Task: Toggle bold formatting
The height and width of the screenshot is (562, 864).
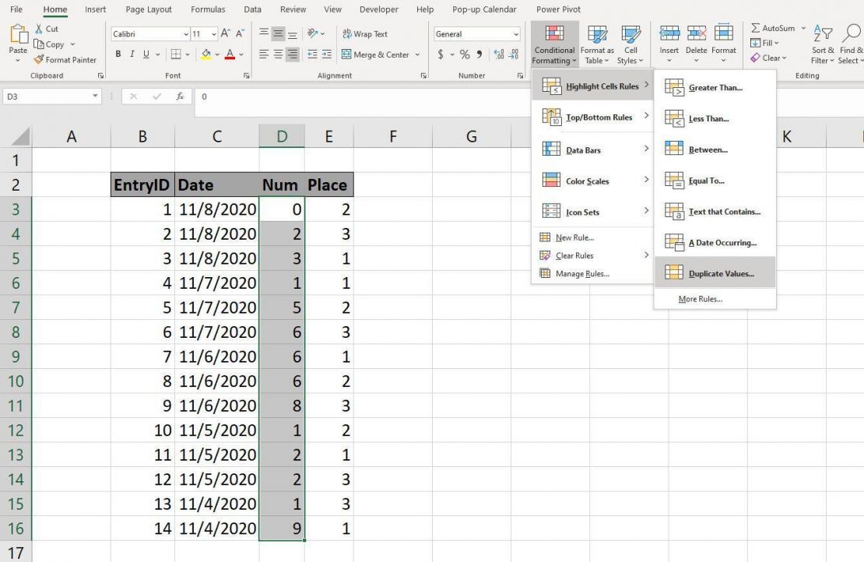Action: [118, 54]
